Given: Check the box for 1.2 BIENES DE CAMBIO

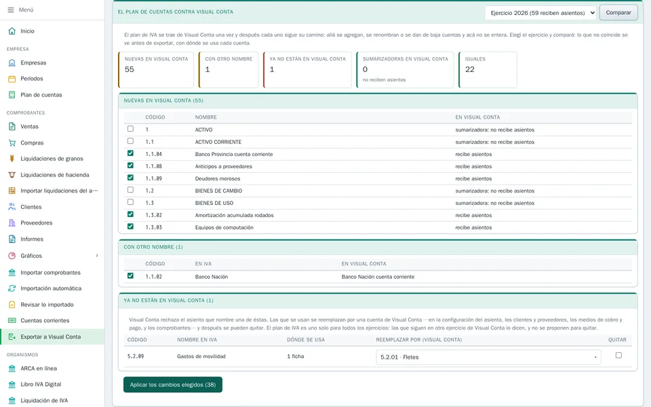Looking at the screenshot, I should (130, 190).
